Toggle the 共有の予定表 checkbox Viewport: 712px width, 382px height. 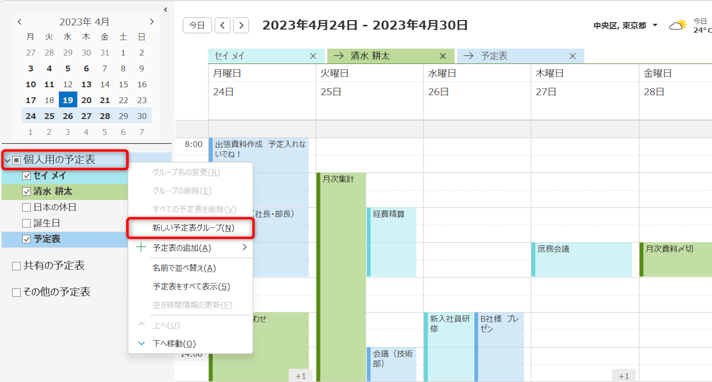(x=16, y=266)
